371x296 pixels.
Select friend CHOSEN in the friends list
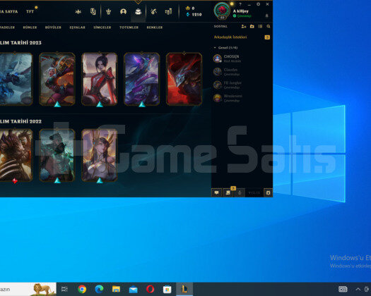[x=242, y=58]
